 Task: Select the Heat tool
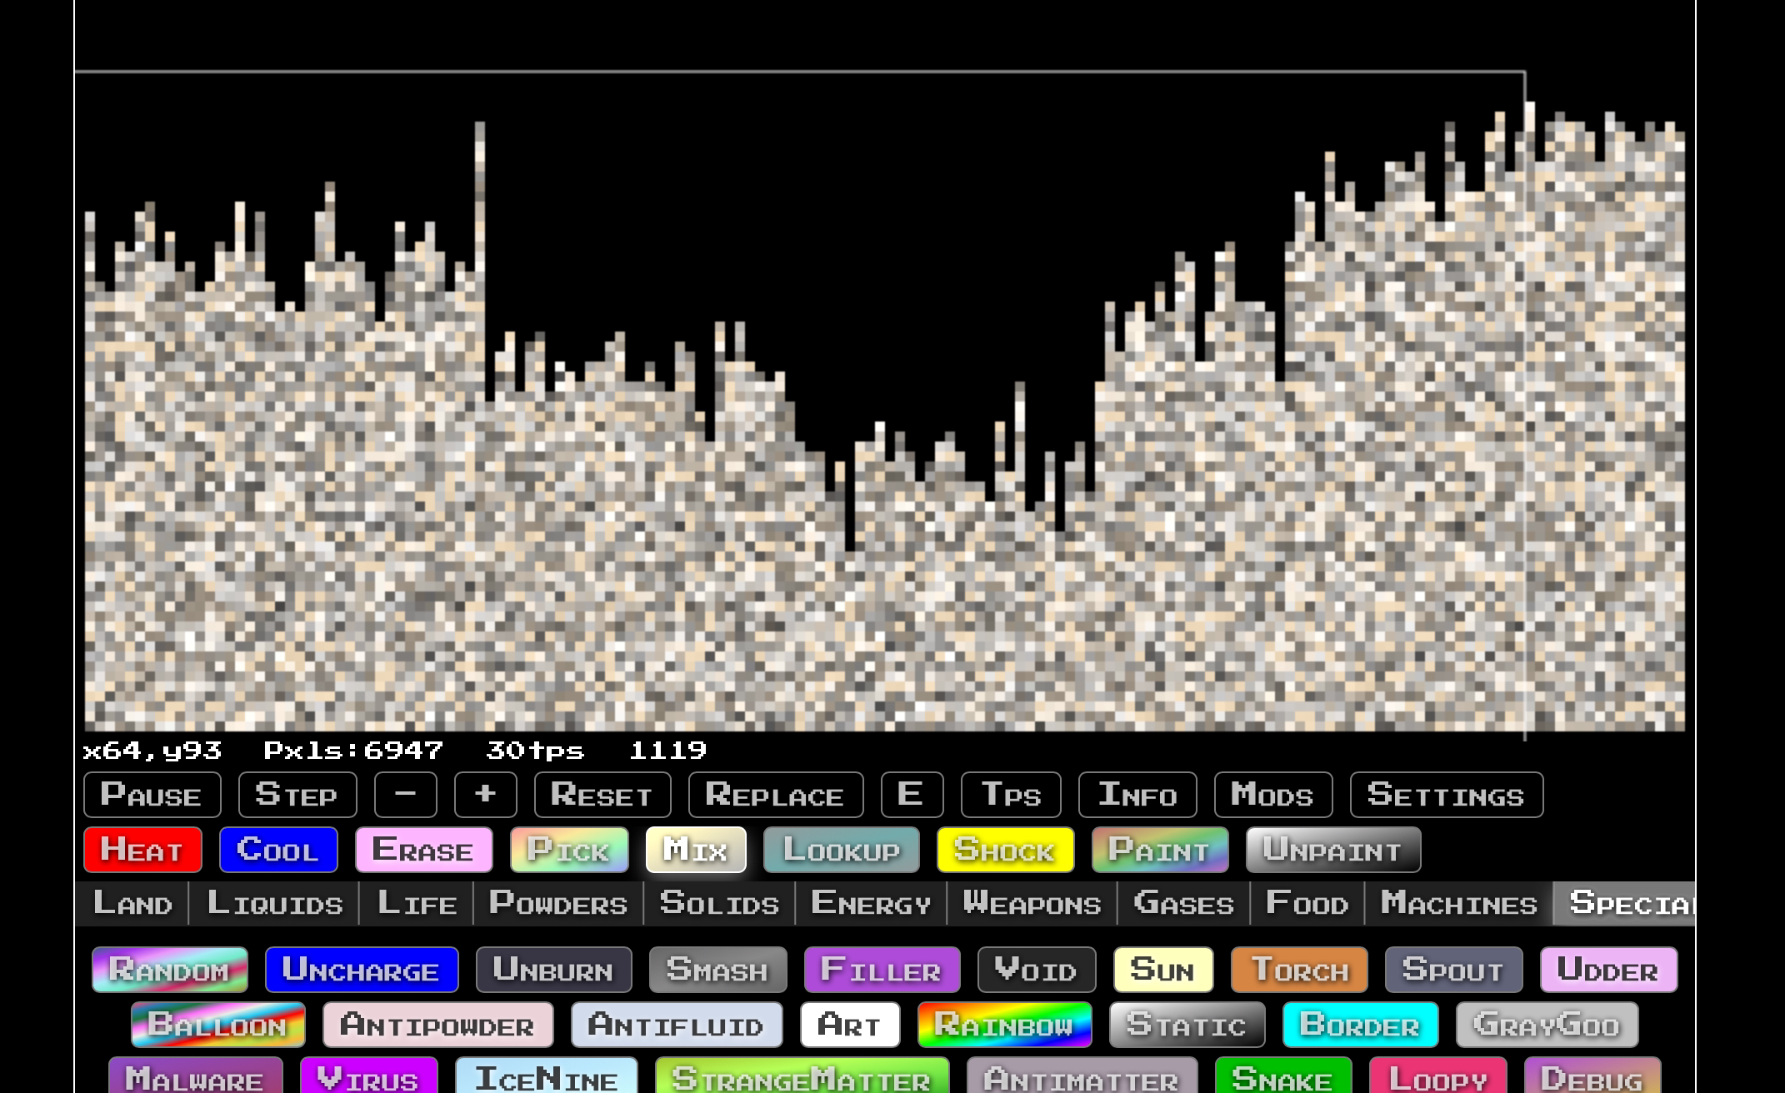tap(142, 850)
